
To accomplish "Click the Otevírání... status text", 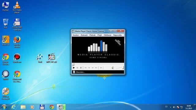I will click(x=80, y=72).
